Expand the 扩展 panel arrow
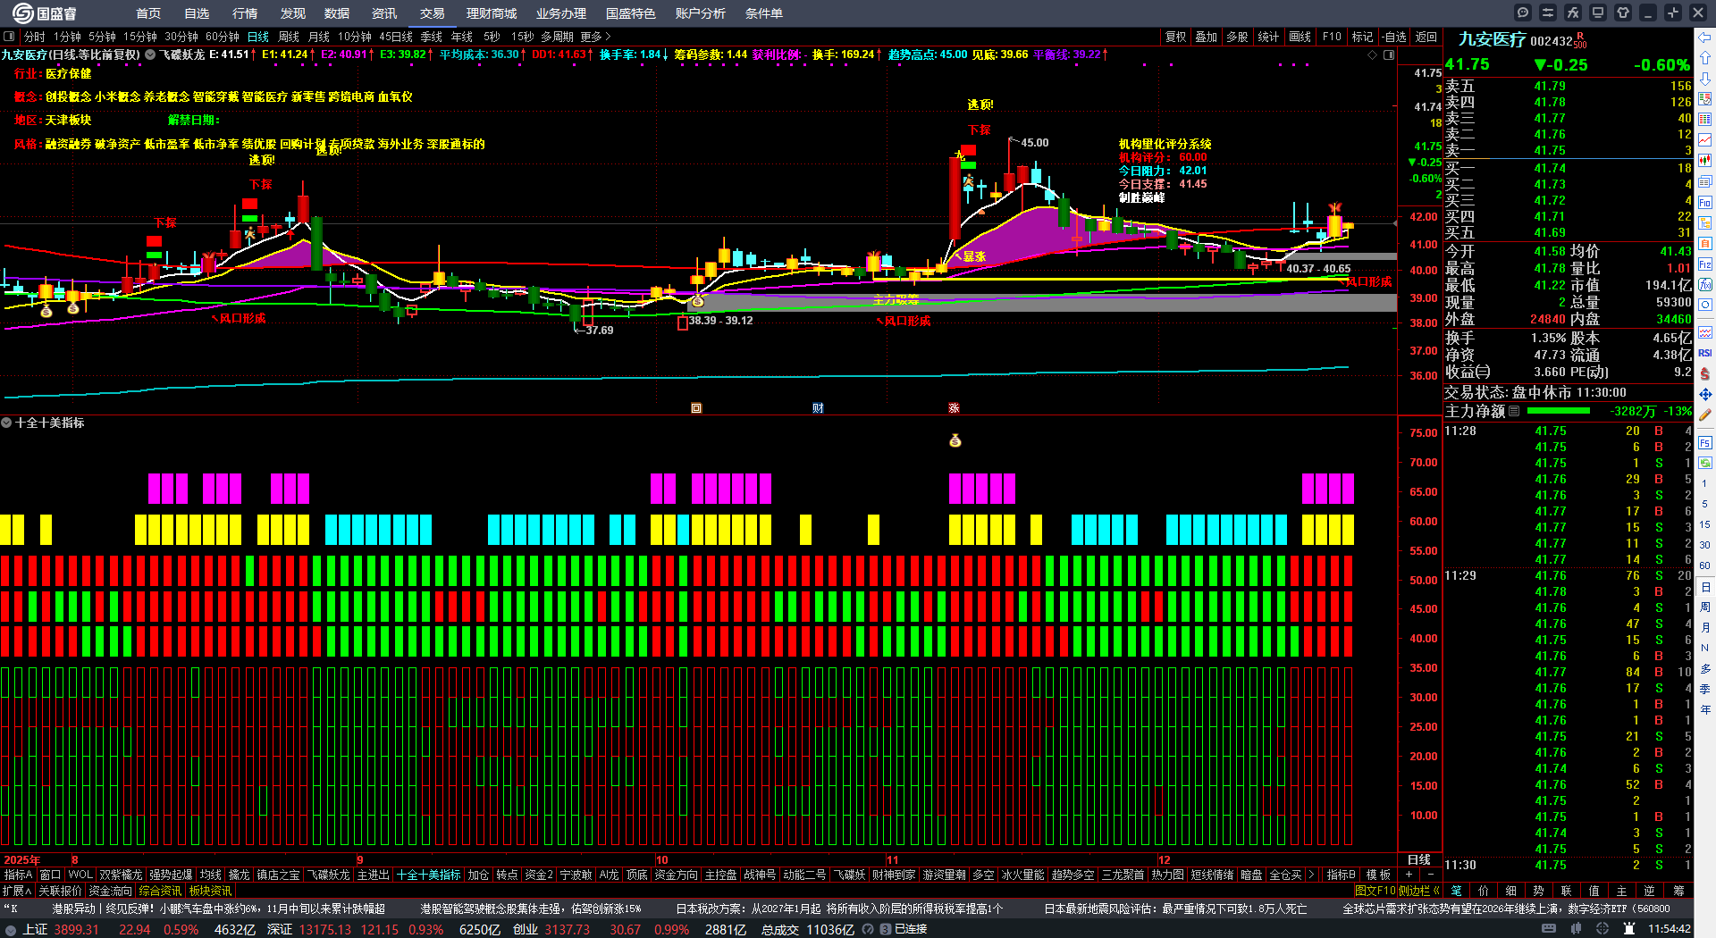This screenshot has width=1716, height=938. point(17,891)
